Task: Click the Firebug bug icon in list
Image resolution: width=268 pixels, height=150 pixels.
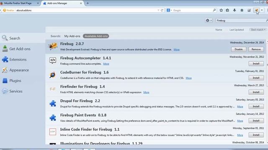Action: 53,46
